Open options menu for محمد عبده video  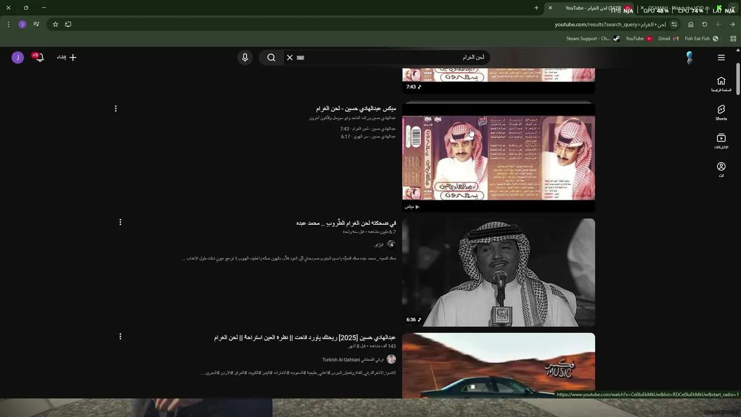click(x=120, y=222)
